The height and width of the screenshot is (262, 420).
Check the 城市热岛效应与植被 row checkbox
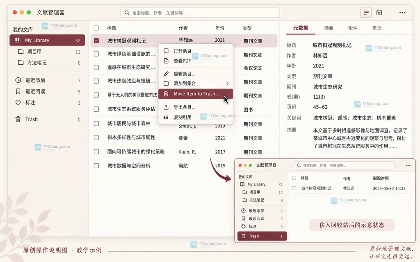coord(96,81)
